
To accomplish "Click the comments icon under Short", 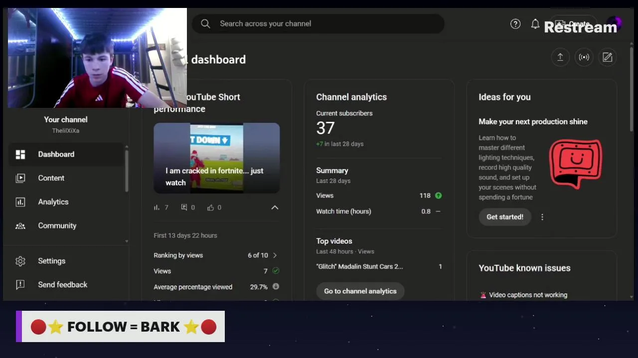I will click(x=184, y=207).
